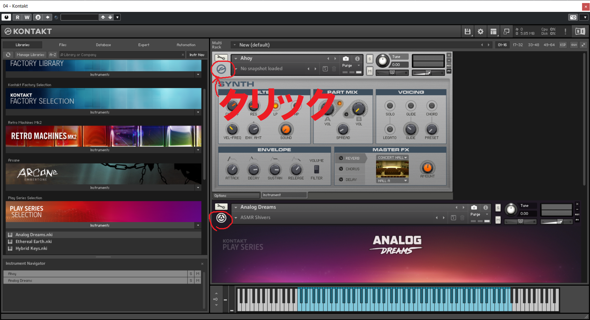
Task: Click the minimize rack view icon
Action: tap(506, 31)
